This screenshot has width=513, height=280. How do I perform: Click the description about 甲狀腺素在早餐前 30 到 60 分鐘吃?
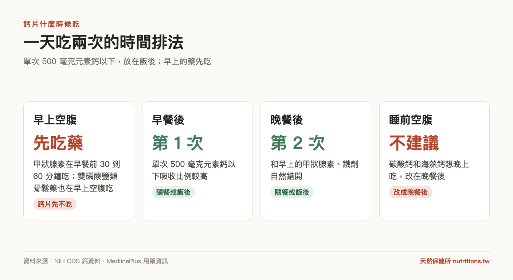(x=77, y=176)
